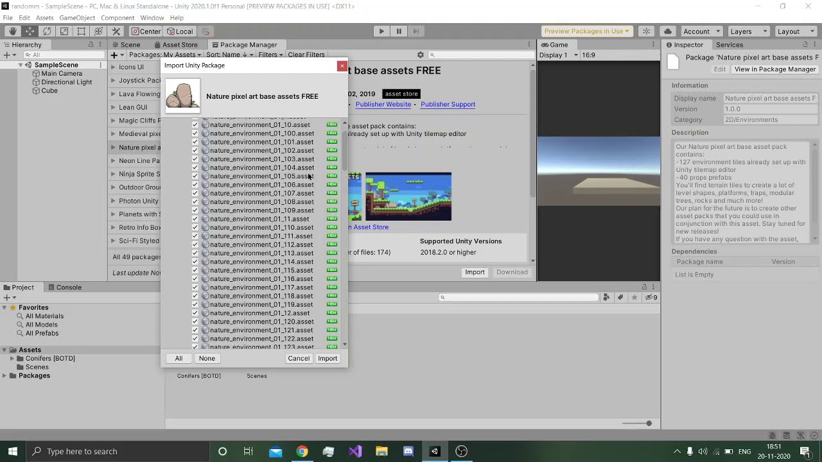The height and width of the screenshot is (462, 822).
Task: Open the Window menu
Action: tap(152, 17)
